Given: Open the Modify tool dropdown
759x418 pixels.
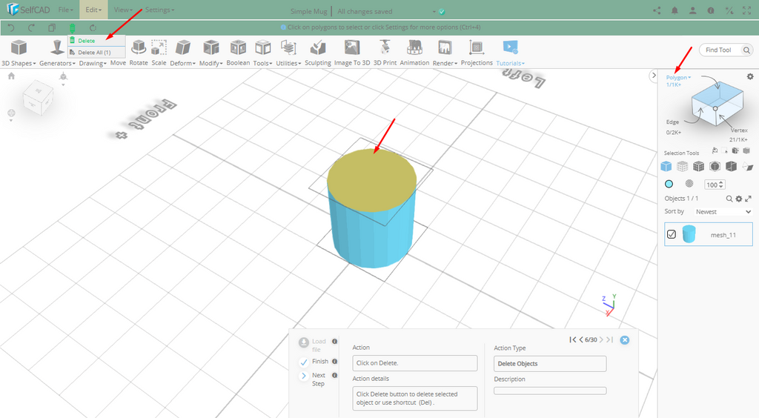Looking at the screenshot, I should coord(211,53).
